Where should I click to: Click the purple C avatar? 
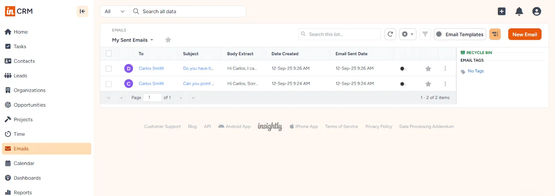pyautogui.click(x=129, y=84)
